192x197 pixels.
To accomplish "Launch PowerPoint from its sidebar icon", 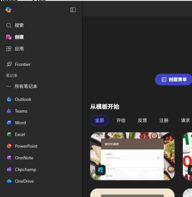I will click(x=9, y=146).
